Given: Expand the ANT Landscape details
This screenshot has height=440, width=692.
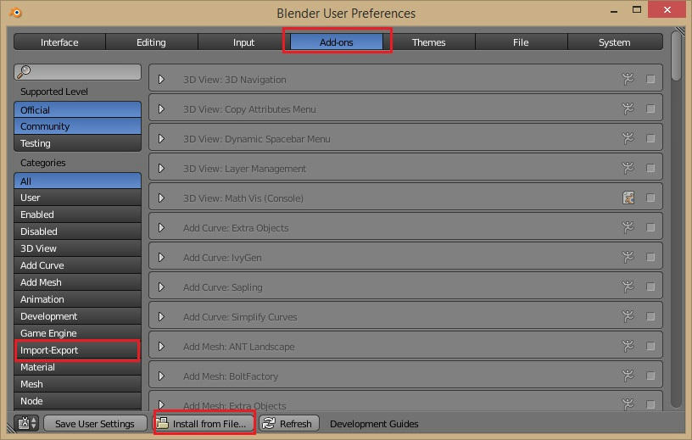Looking at the screenshot, I should coord(161,347).
